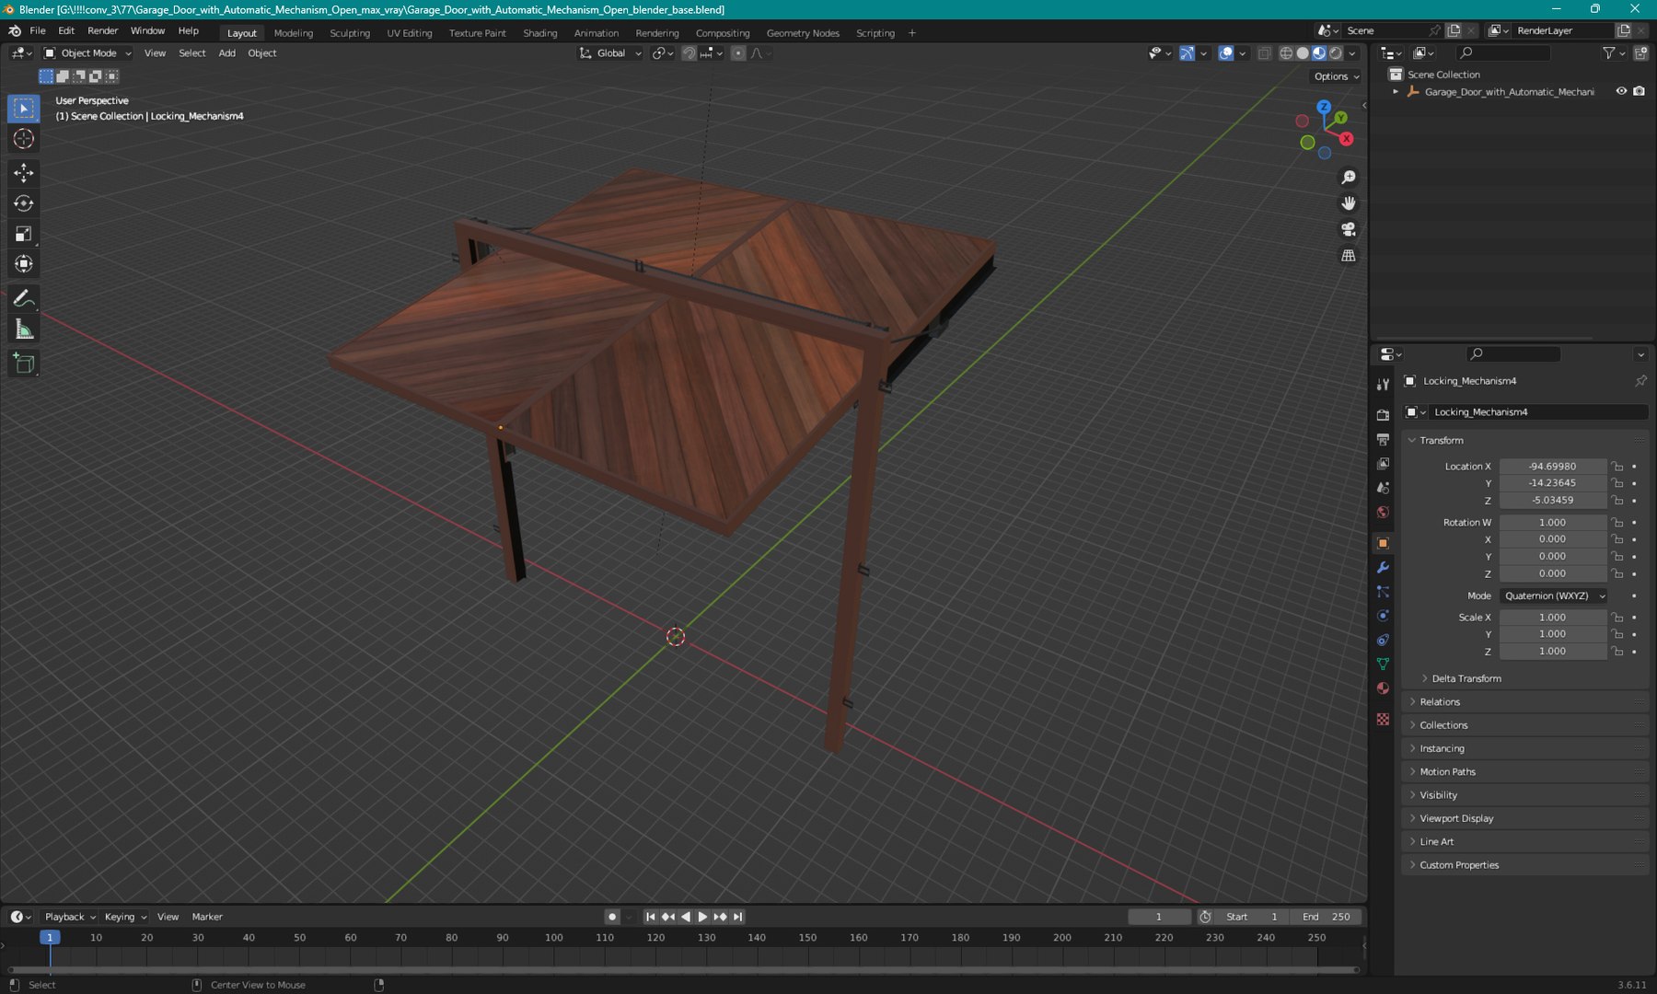Toggle the Location X lock
The image size is (1657, 994).
pyautogui.click(x=1617, y=467)
